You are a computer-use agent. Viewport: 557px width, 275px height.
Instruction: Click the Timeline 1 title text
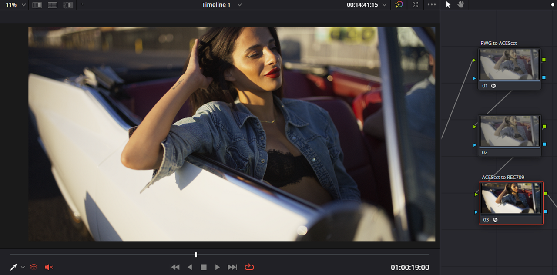click(x=216, y=5)
